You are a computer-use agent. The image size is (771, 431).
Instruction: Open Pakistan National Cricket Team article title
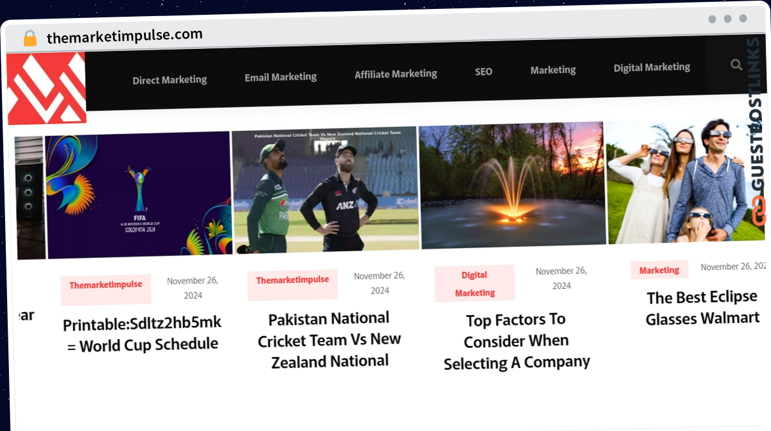pyautogui.click(x=329, y=340)
